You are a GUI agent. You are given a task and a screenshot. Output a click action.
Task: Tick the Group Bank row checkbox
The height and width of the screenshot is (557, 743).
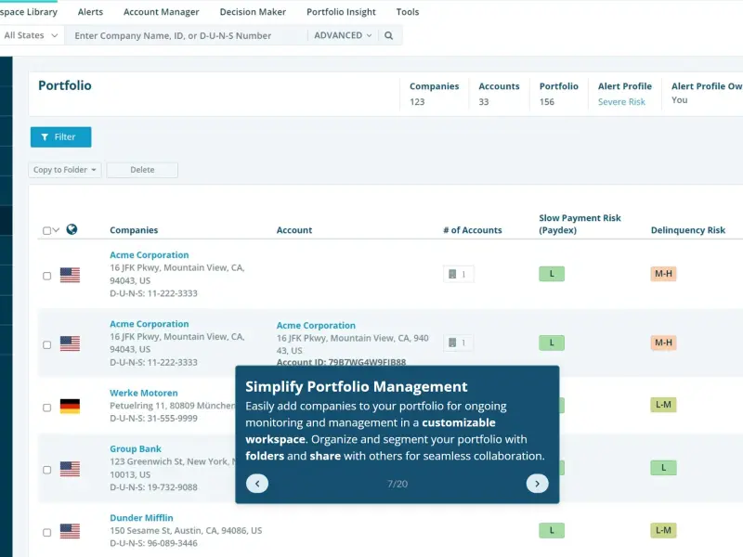pos(47,470)
